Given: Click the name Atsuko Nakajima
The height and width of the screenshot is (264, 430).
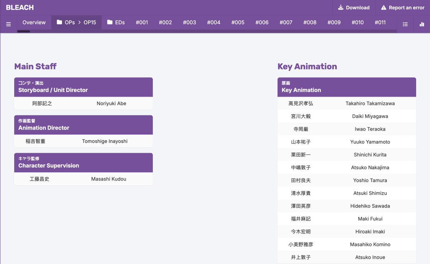Looking at the screenshot, I should point(370,168).
